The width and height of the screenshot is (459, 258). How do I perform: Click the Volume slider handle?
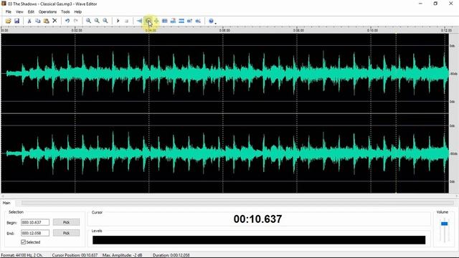[x=445, y=224]
